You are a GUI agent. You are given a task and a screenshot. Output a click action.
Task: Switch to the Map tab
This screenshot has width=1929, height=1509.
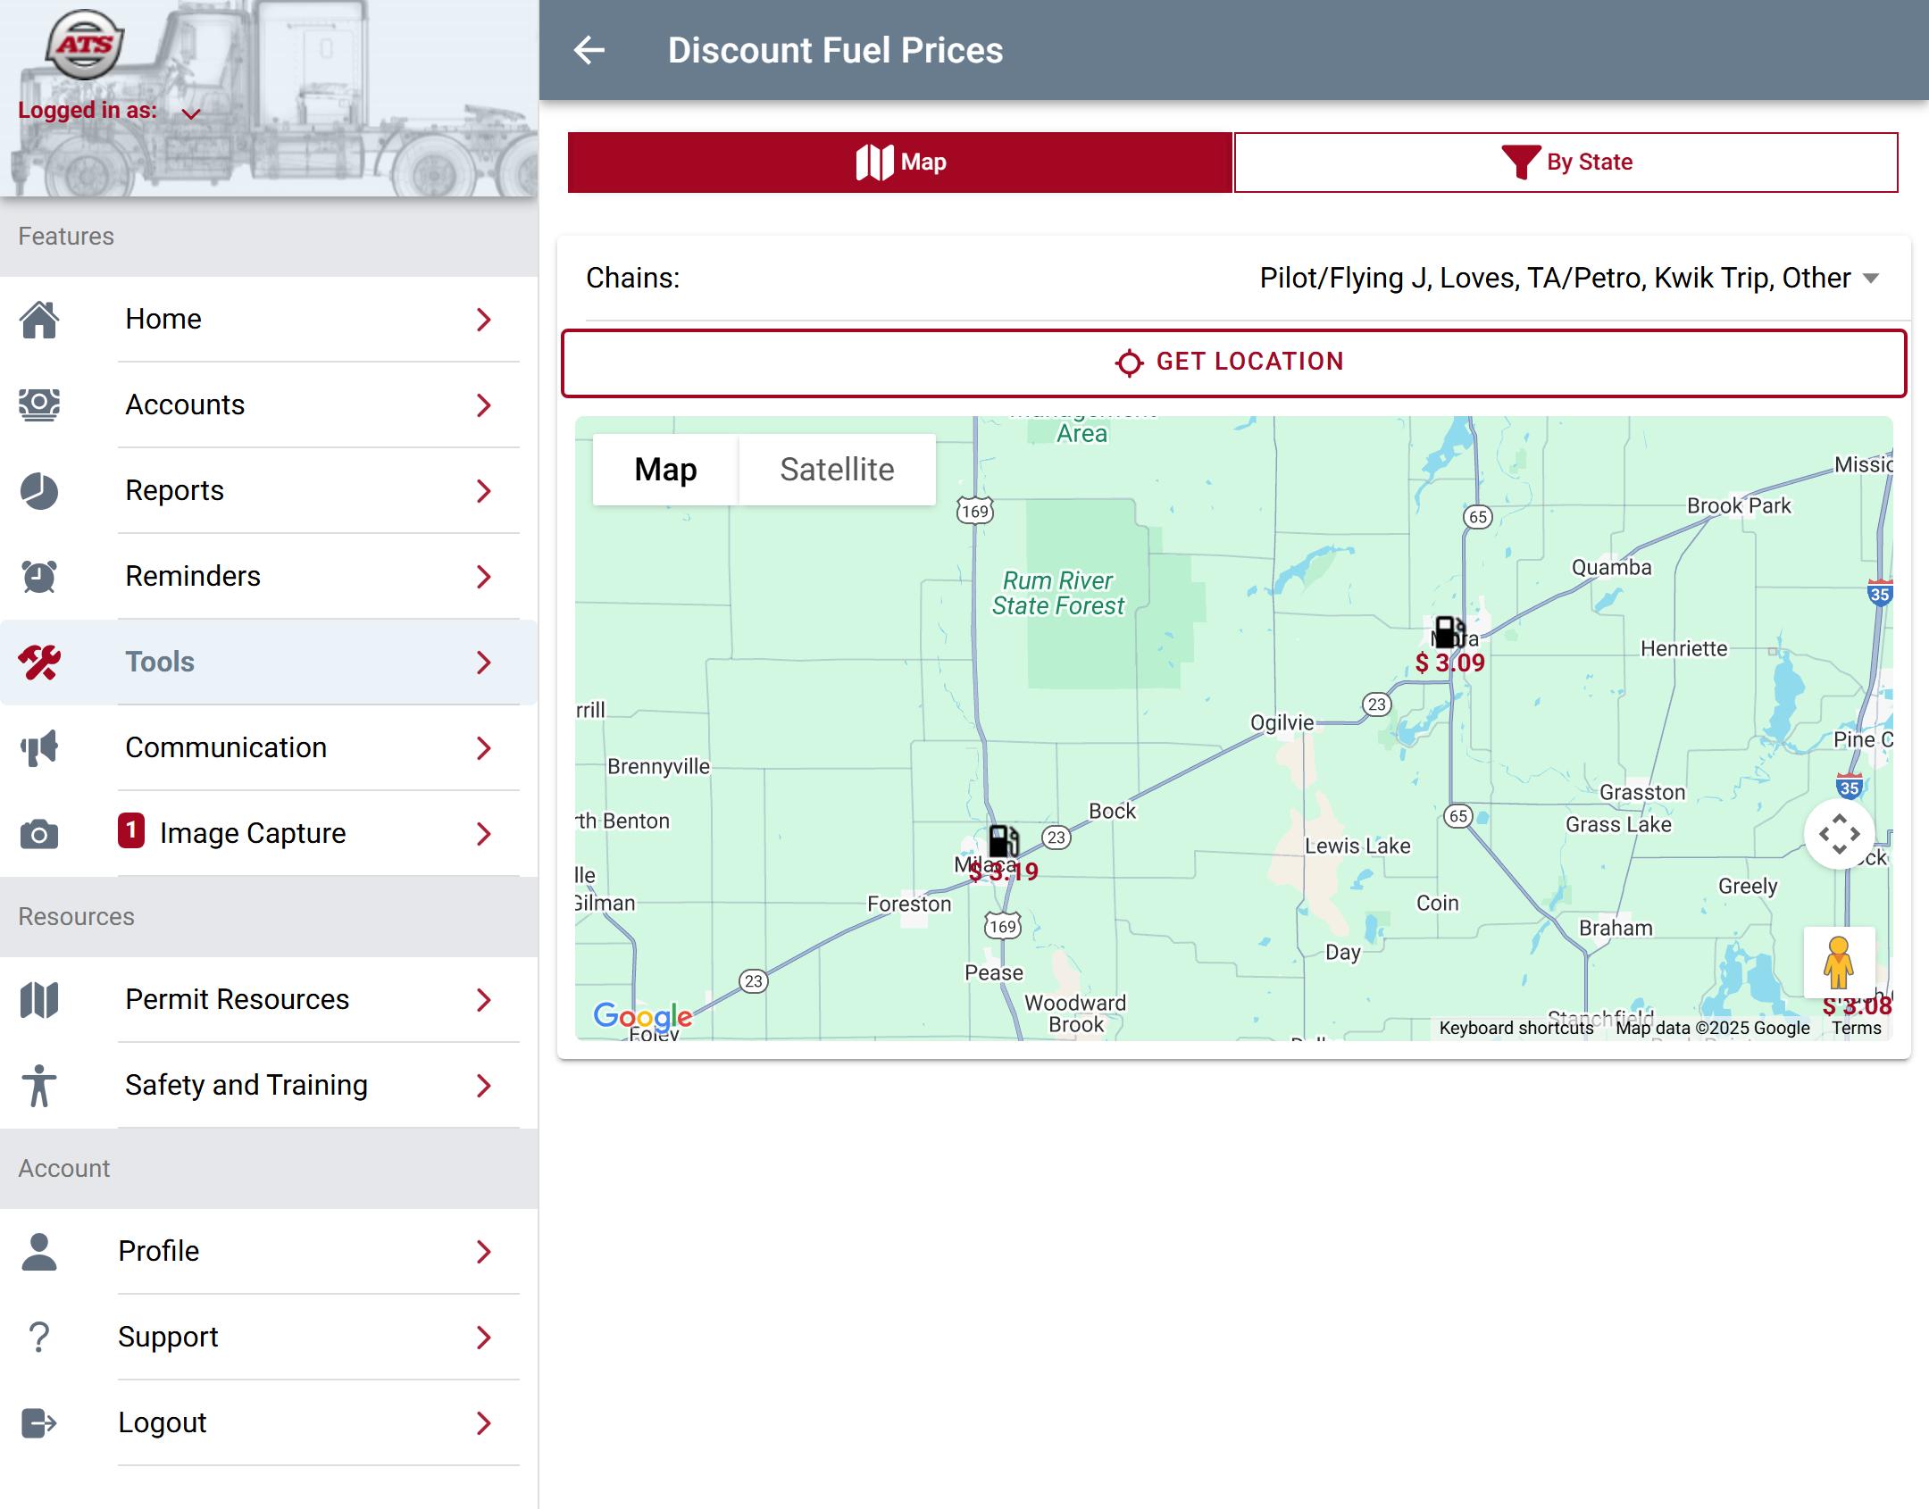tap(900, 162)
